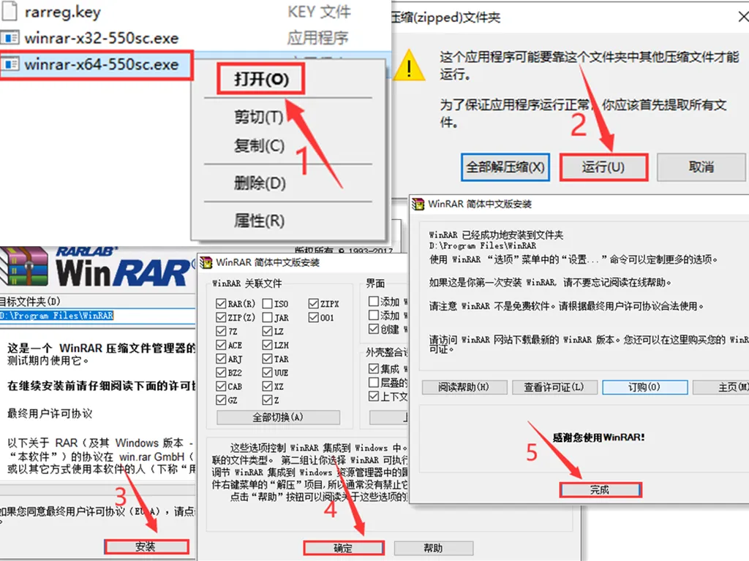Screen dimensions: 749x561
Task: Toggle the ZIPX association checkbox
Action: coord(313,303)
